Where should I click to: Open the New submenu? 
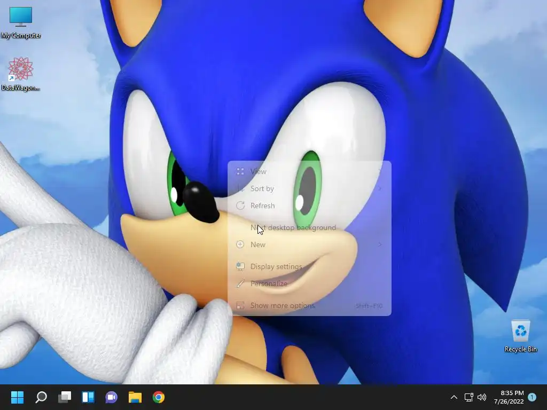(309, 245)
